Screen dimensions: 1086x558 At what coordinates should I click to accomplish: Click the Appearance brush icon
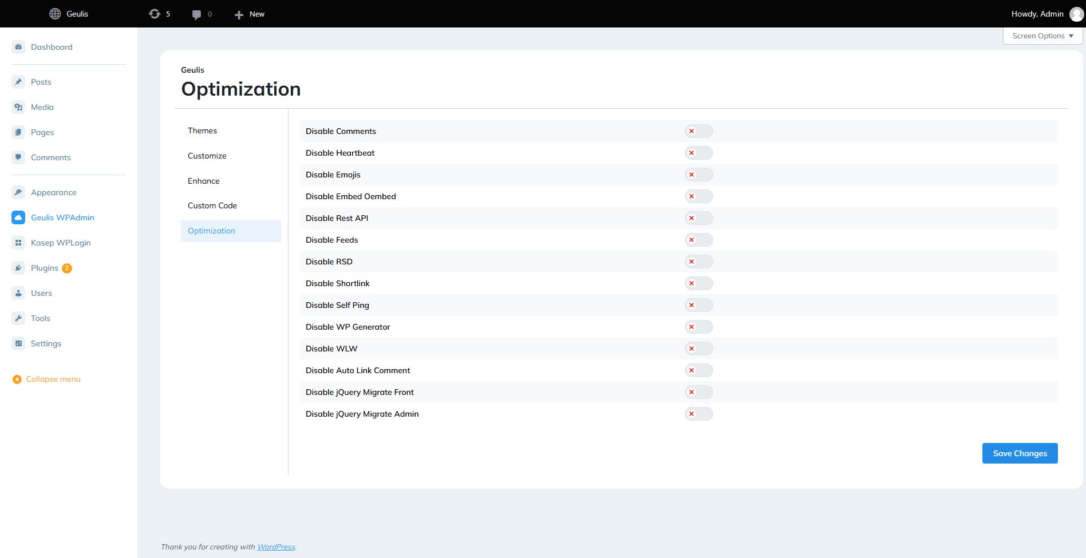click(x=18, y=192)
